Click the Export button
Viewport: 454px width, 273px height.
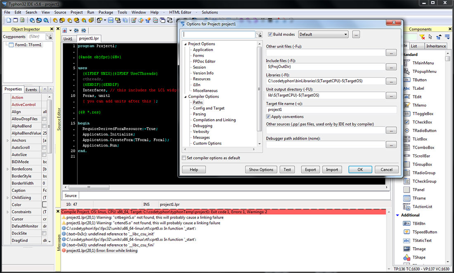point(310,170)
